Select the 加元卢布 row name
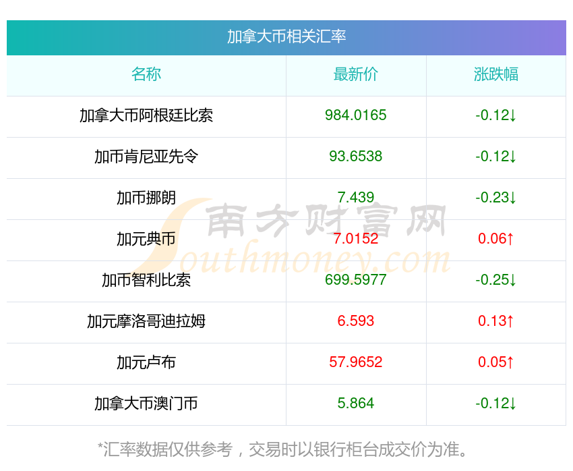The image size is (573, 471). coord(146,362)
